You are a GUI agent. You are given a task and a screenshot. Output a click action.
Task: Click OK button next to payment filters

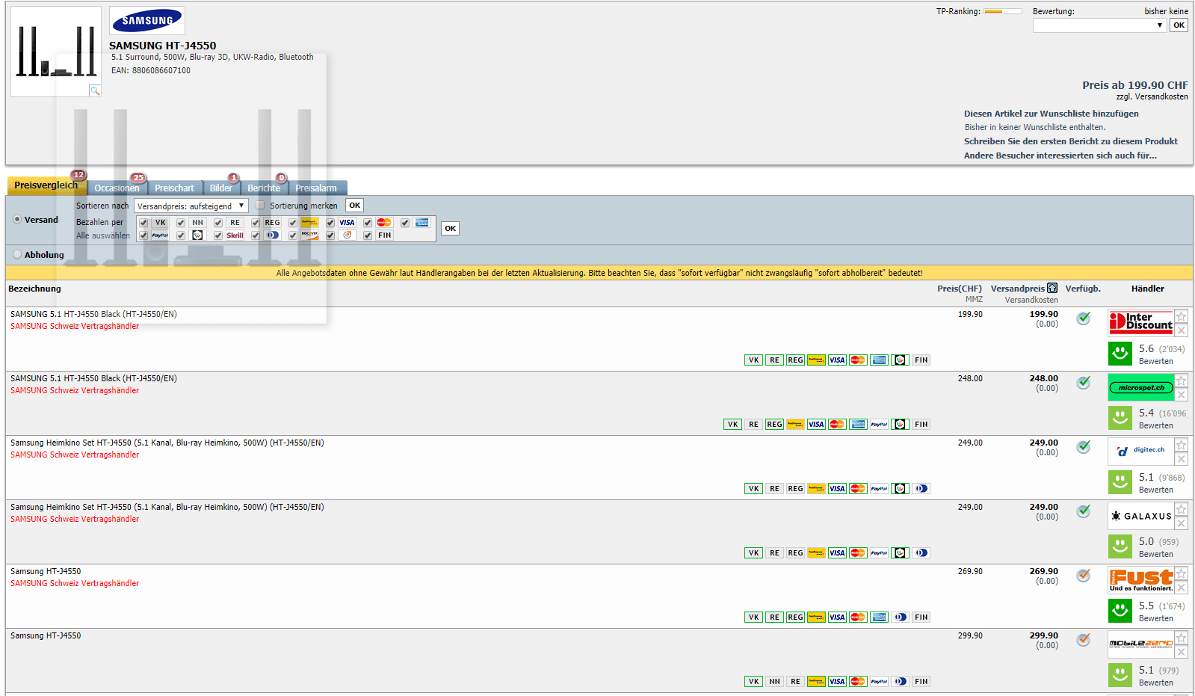click(x=450, y=229)
